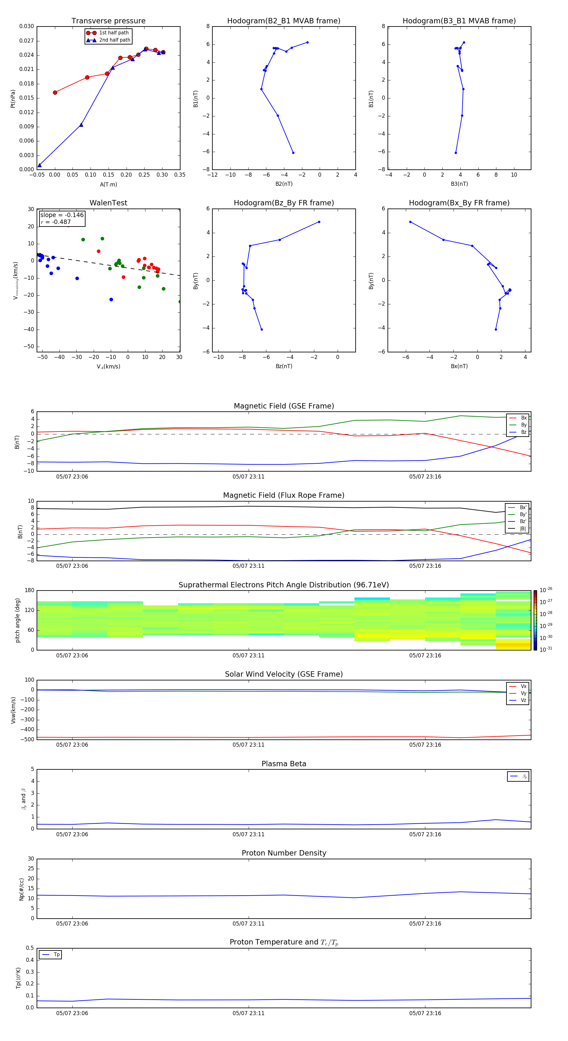Click the Hodogram(Bx_By FR frame) title
The width and height of the screenshot is (568, 1041).
[459, 203]
